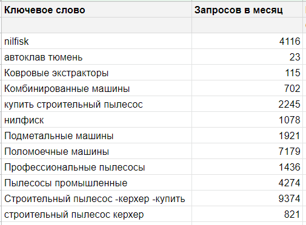Click the 'строительный пылесос керхер' cell
Image resolution: width=306 pixels, height=225 pixels.
(x=97, y=214)
